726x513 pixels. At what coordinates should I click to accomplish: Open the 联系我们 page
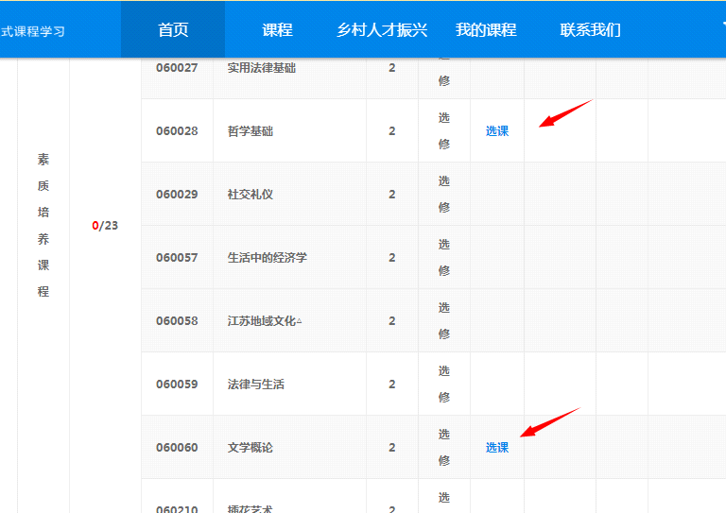pyautogui.click(x=590, y=29)
